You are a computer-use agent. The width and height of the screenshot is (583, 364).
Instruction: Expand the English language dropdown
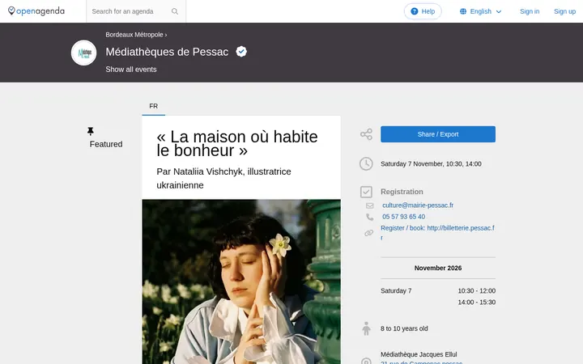[480, 11]
